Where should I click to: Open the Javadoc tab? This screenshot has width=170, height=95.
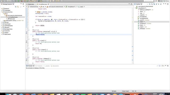[46, 66]
